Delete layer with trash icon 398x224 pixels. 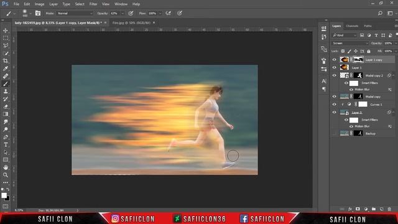coord(389,209)
